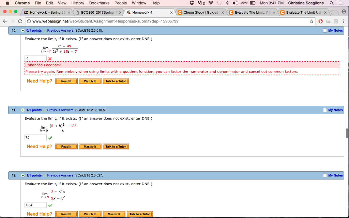This screenshot has height=218, width=349.
Task: Click the question 12 answer field
Action: [35, 205]
